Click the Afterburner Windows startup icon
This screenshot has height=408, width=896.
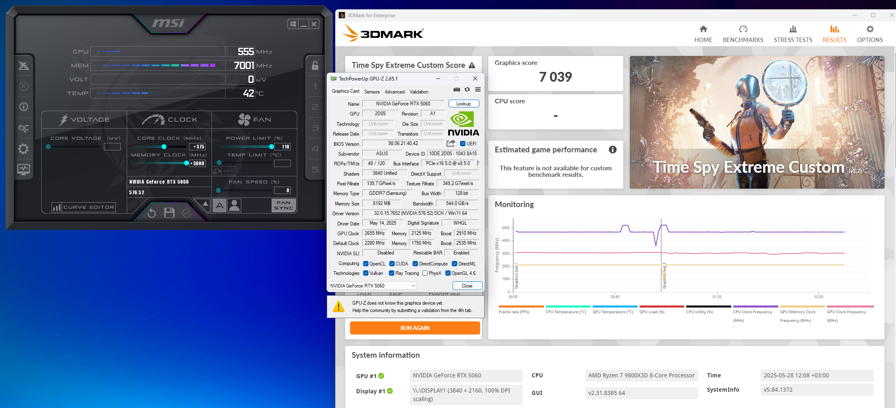click(293, 24)
